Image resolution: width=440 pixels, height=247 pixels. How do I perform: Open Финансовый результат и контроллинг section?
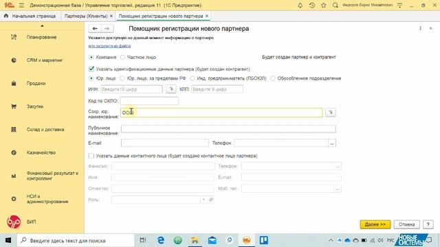52,176
